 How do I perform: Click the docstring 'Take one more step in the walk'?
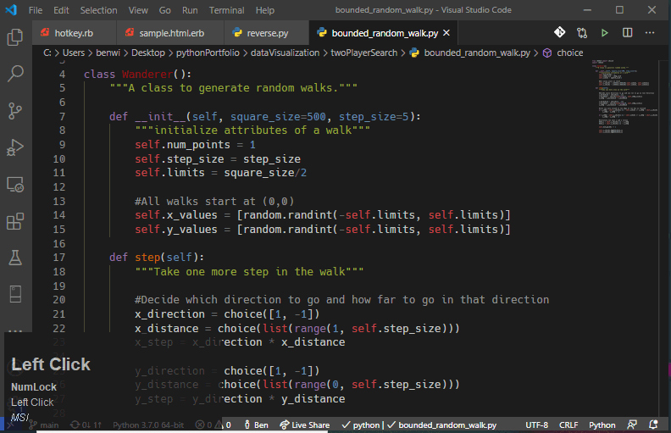[x=249, y=272]
